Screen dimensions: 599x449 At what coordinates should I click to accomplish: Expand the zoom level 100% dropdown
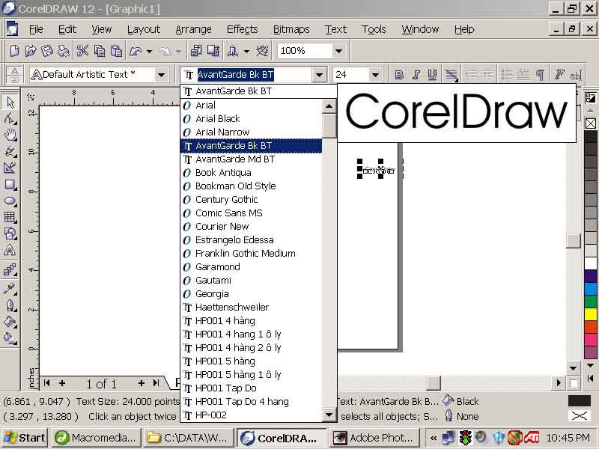(x=338, y=51)
